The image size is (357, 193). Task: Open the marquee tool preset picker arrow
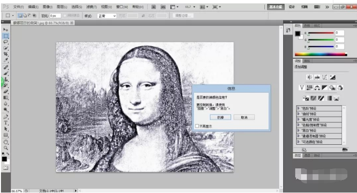[x=13, y=16]
